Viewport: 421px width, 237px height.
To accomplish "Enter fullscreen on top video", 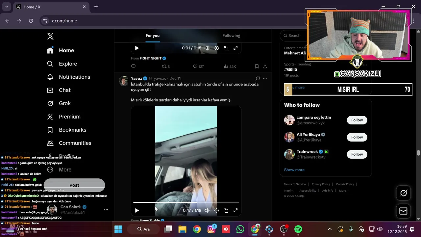I will click(235, 48).
